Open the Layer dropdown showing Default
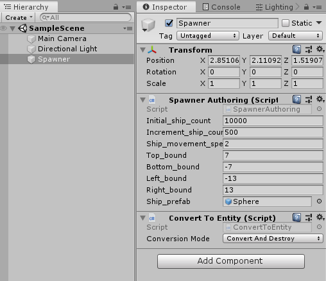 pyautogui.click(x=295, y=36)
